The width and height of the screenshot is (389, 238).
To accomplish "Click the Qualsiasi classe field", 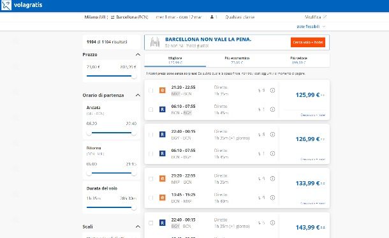I will coord(240,17).
